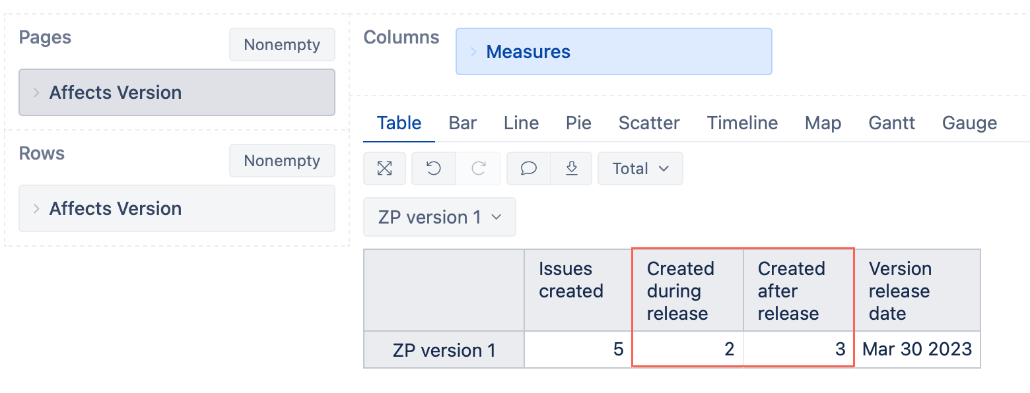Click the redo arrow icon
Viewport: 1030px width, 393px height.
(x=479, y=169)
